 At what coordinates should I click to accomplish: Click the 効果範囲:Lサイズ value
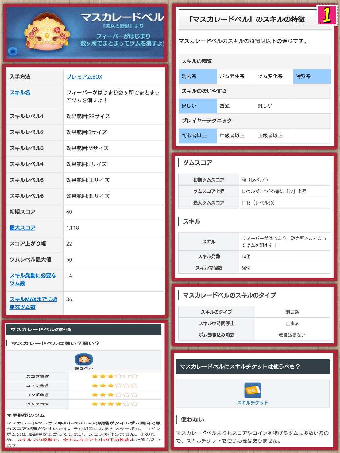pyautogui.click(x=87, y=164)
